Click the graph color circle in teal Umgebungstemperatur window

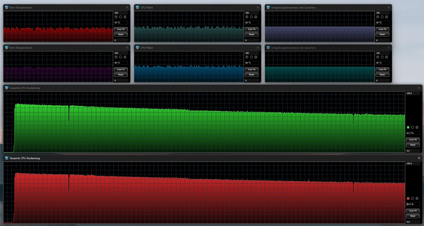pyautogui.click(x=378, y=57)
